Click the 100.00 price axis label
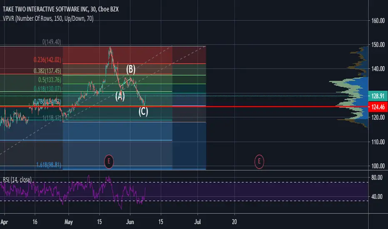 click(378, 166)
